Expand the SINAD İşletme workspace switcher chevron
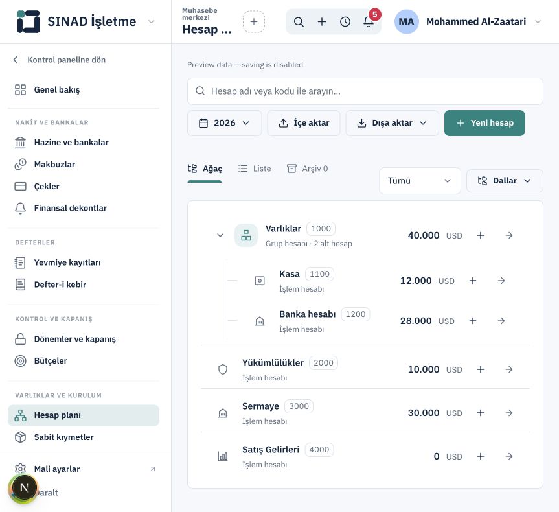The image size is (559, 512). [151, 22]
